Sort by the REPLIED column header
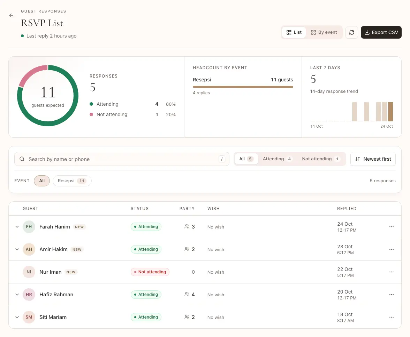 tap(347, 209)
